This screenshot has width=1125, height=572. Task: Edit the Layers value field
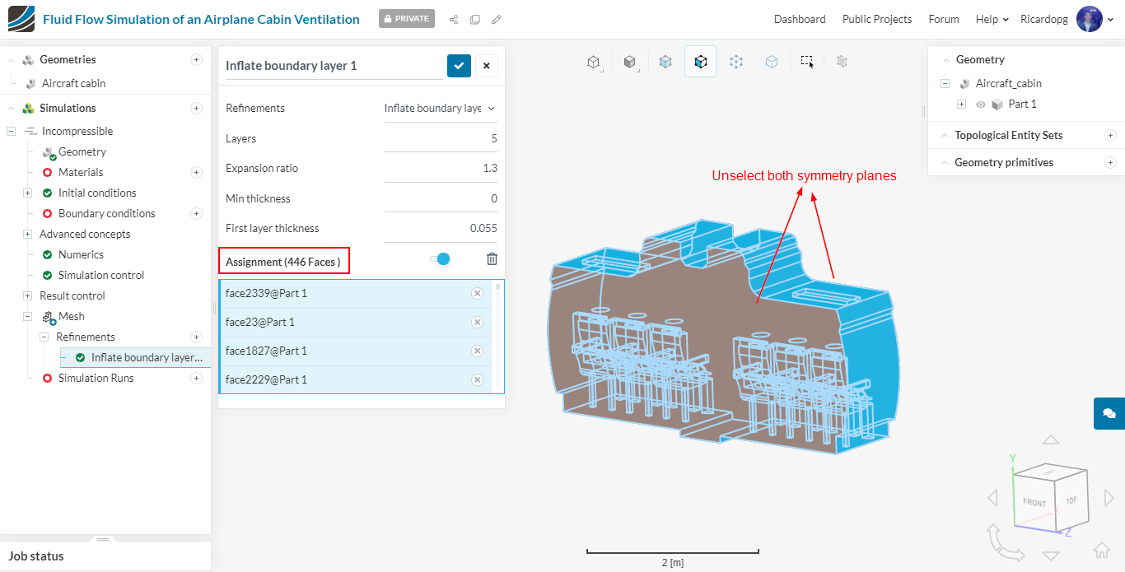click(441, 138)
